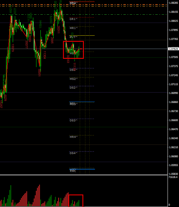The height and width of the screenshot is (207, 179).
Task: Select the MR4^ level label
Action: (74, 137)
